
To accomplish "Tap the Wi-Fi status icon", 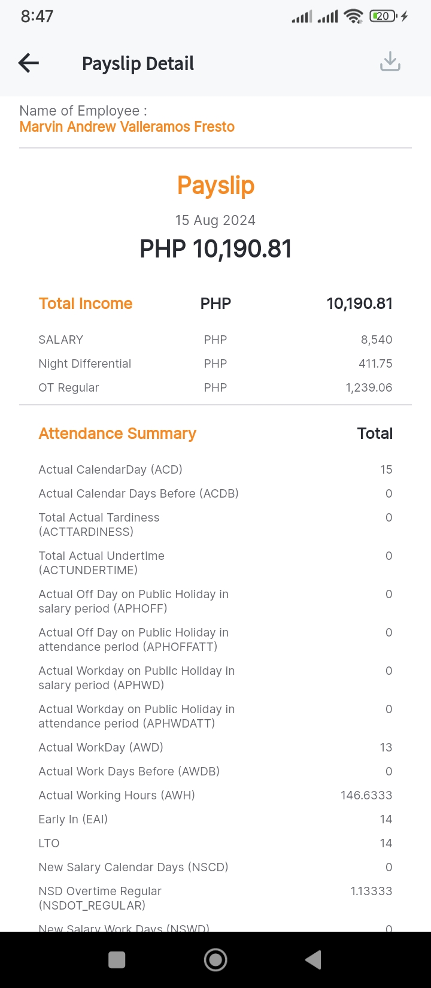I will click(x=354, y=17).
